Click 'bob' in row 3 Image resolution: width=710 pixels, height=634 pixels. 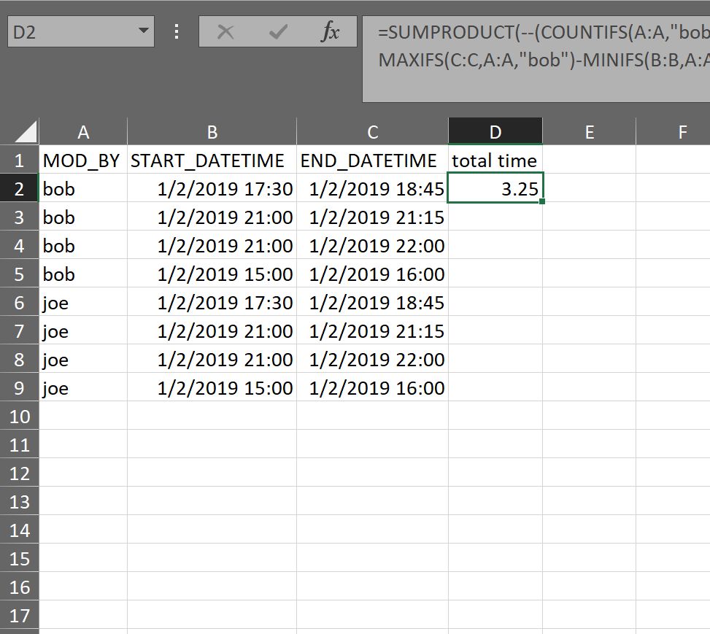83,217
